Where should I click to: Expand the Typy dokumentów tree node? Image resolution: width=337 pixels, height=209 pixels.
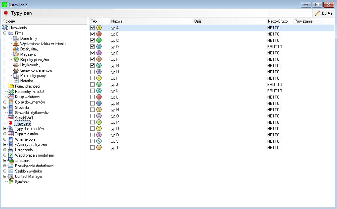point(5,129)
